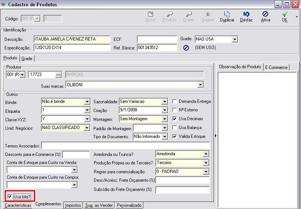The height and width of the screenshot is (209, 301).
Task: Click the Descrição text field
Action: pyautogui.click(x=72, y=39)
